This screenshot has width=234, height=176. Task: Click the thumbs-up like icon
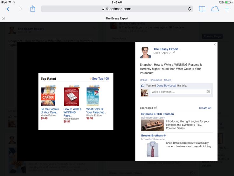pos(142,85)
